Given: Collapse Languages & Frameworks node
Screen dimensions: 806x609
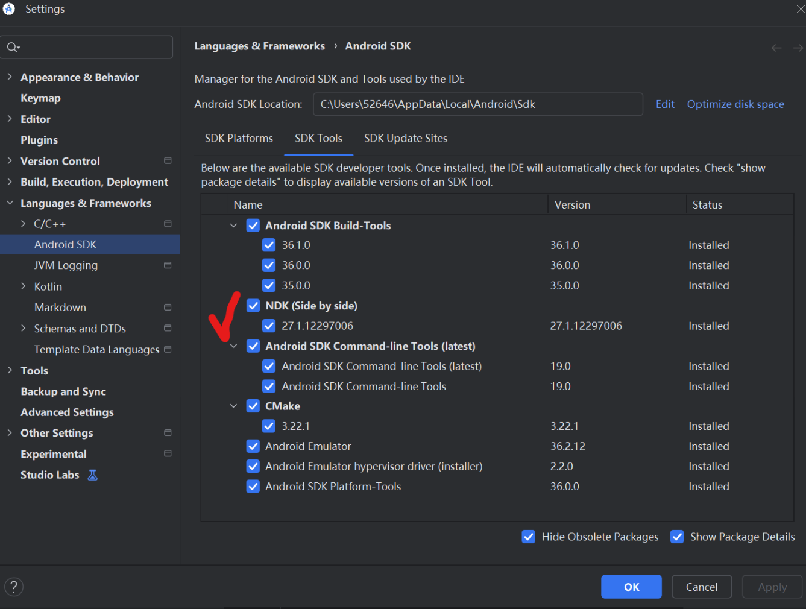Looking at the screenshot, I should pos(10,203).
